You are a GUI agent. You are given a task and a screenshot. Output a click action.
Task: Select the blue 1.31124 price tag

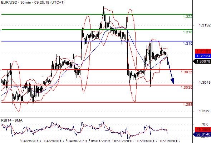click(203, 56)
